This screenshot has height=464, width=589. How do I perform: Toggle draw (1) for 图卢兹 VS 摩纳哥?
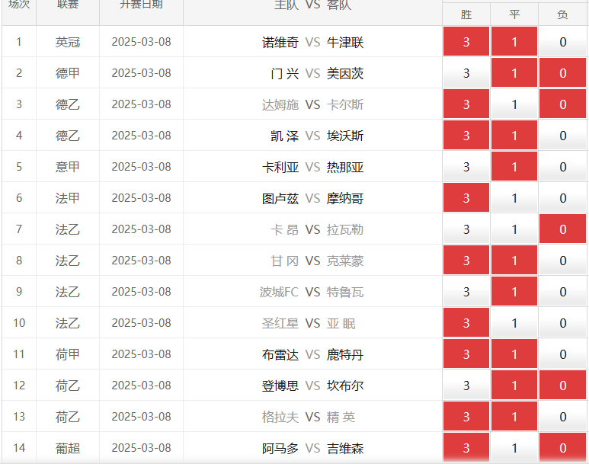[x=514, y=197]
